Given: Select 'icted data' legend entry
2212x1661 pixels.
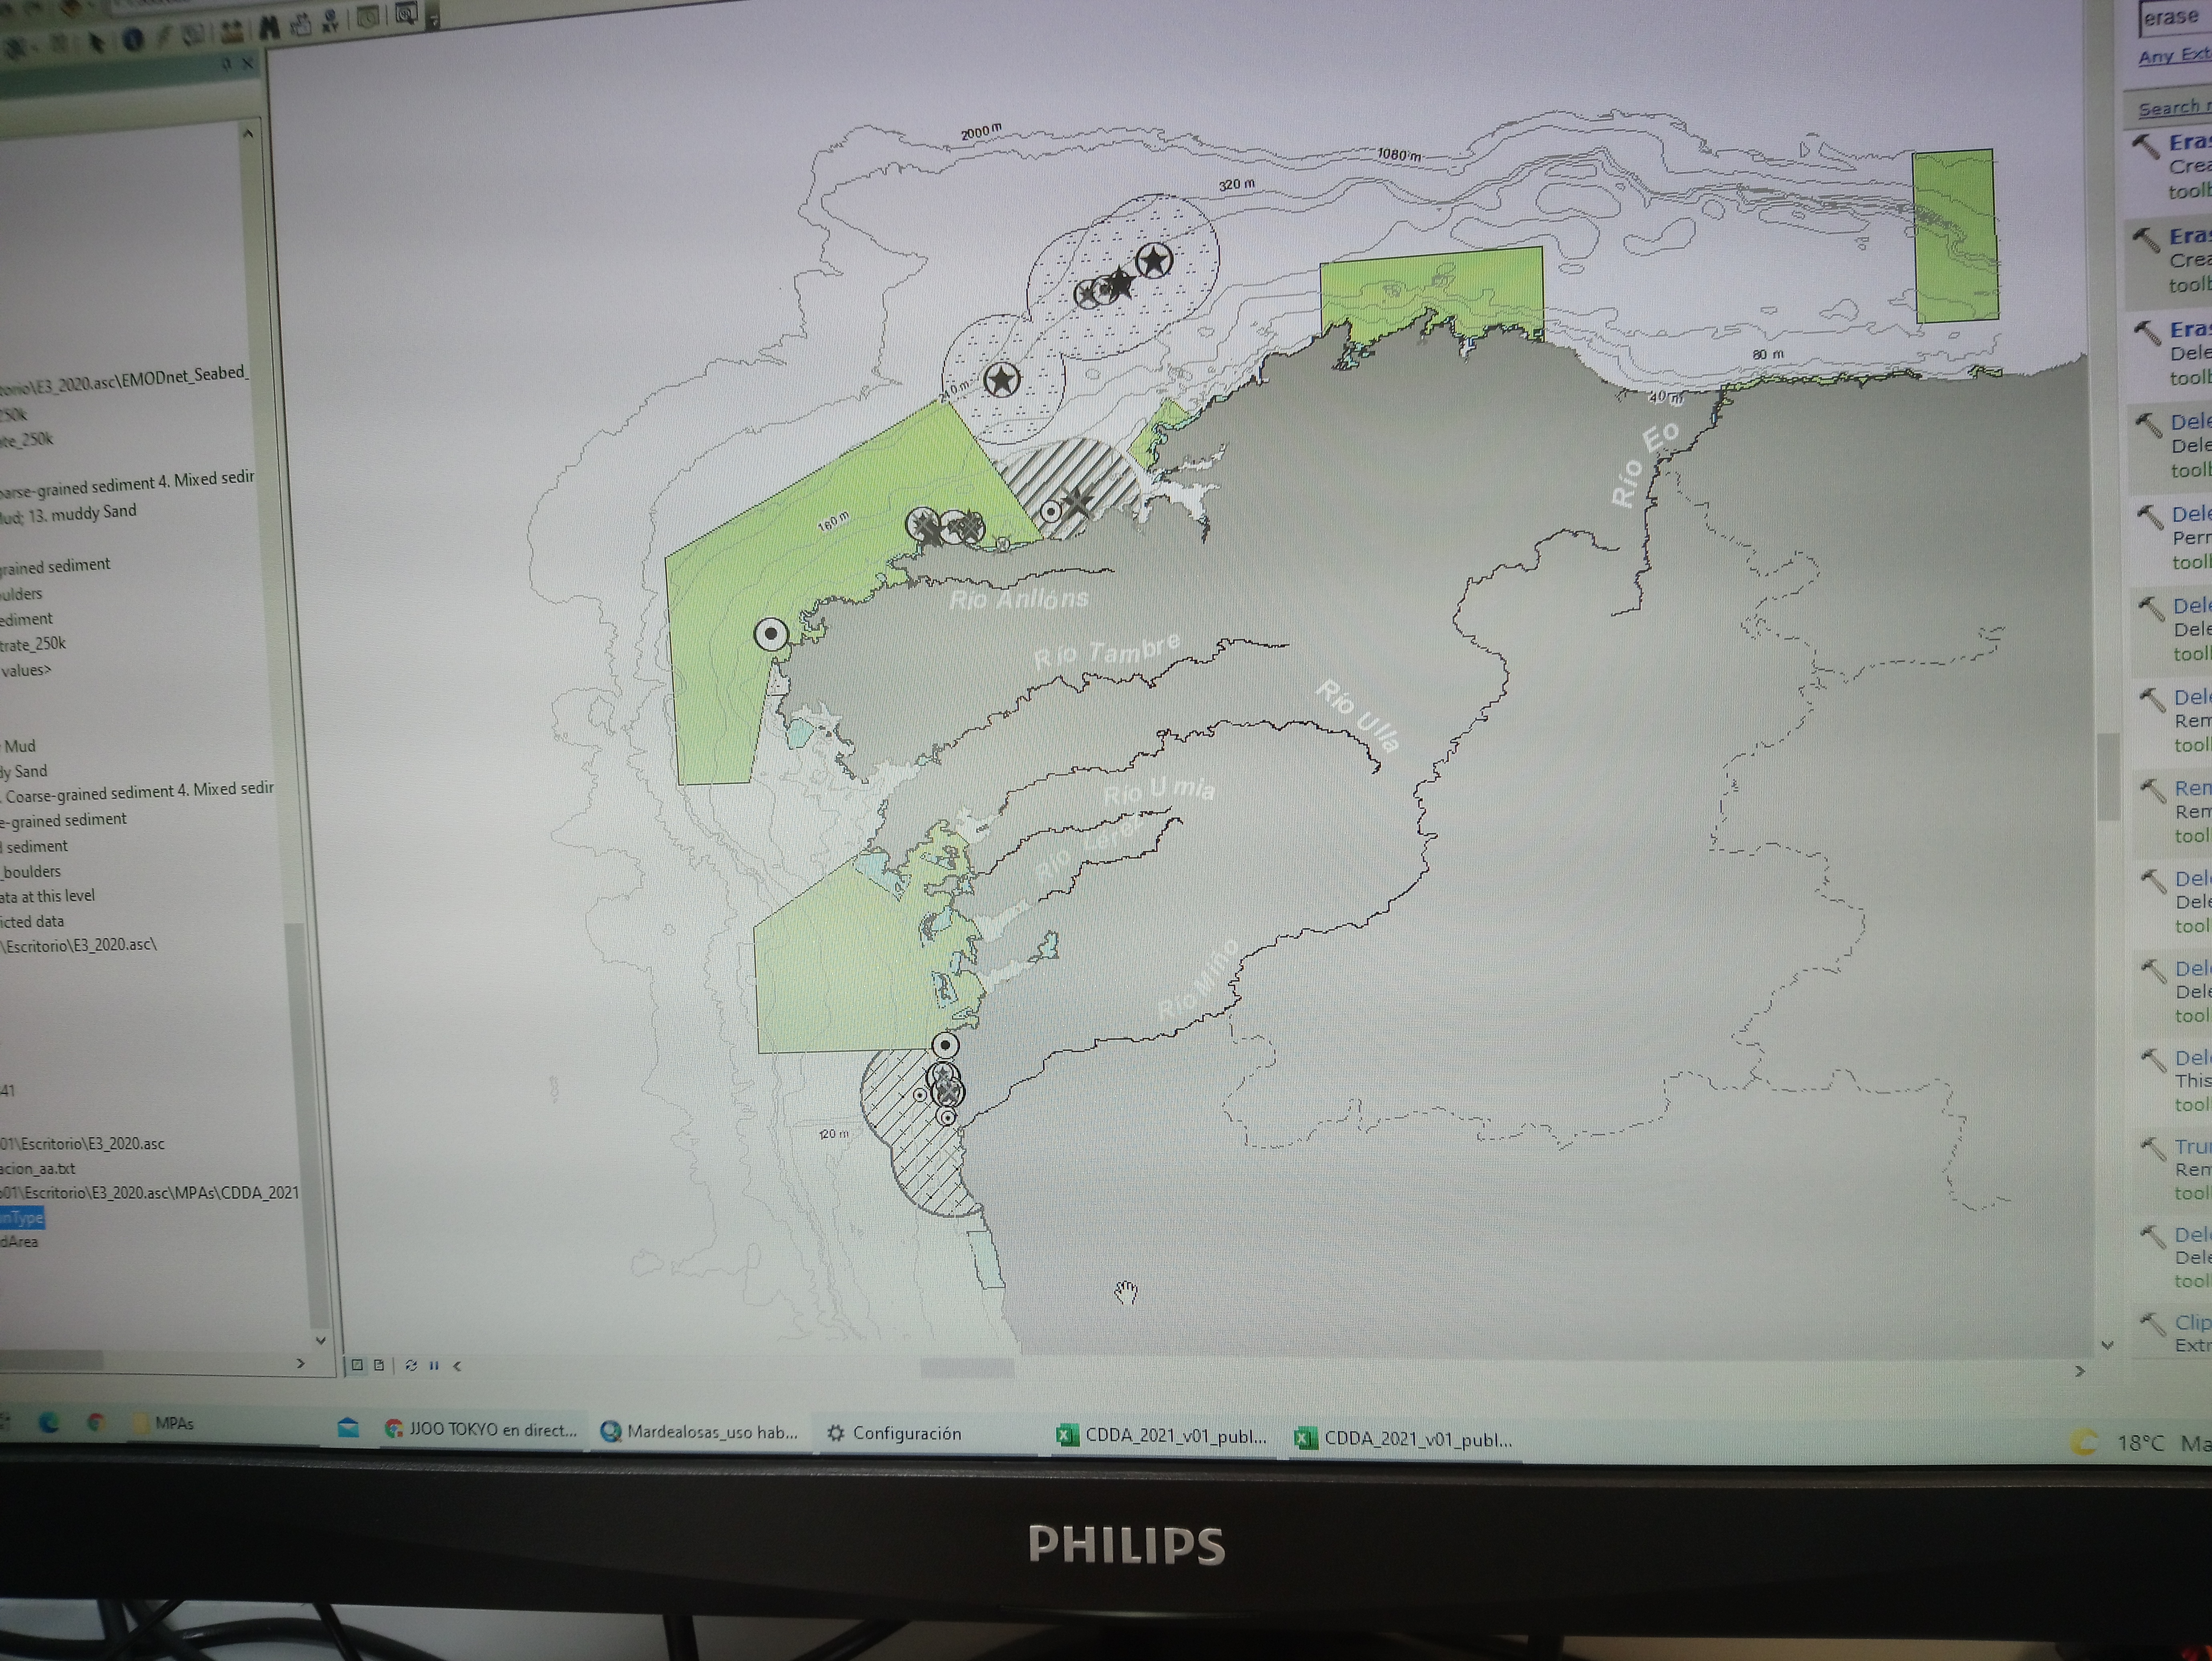Looking at the screenshot, I should (x=32, y=922).
